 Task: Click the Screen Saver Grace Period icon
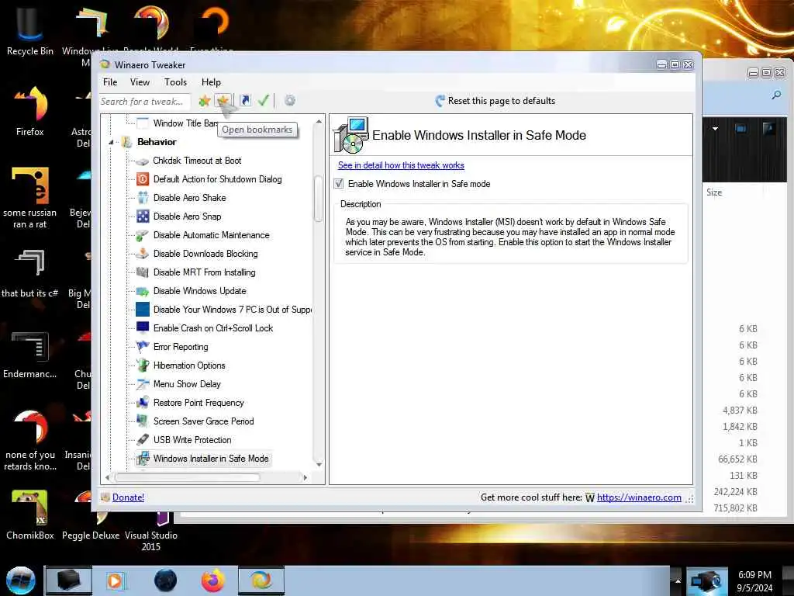[143, 421]
